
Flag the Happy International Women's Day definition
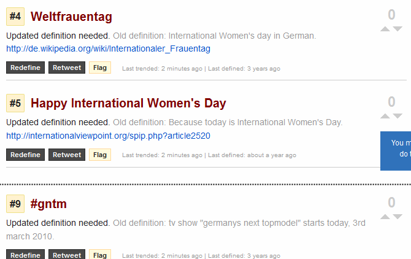tap(100, 155)
